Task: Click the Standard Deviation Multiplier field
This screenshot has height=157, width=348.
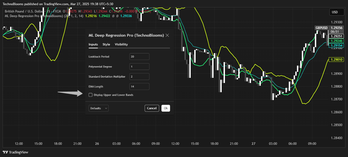Action: pyautogui.click(x=139, y=77)
